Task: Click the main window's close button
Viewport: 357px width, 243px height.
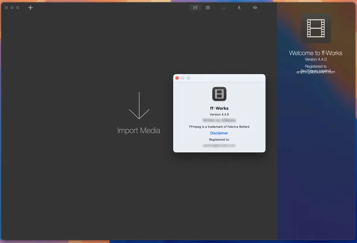Action: (6, 8)
